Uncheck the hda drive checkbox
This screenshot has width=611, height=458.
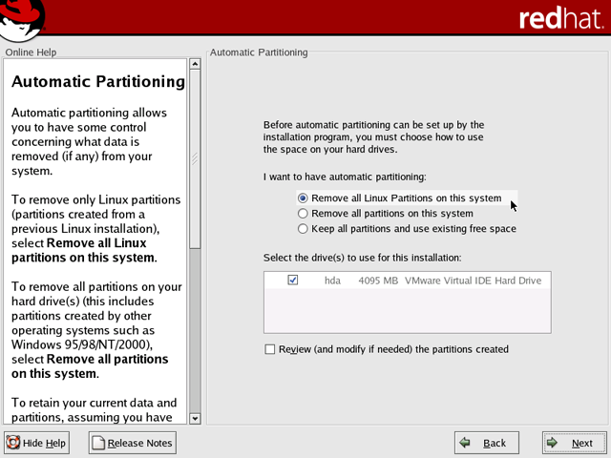click(293, 281)
